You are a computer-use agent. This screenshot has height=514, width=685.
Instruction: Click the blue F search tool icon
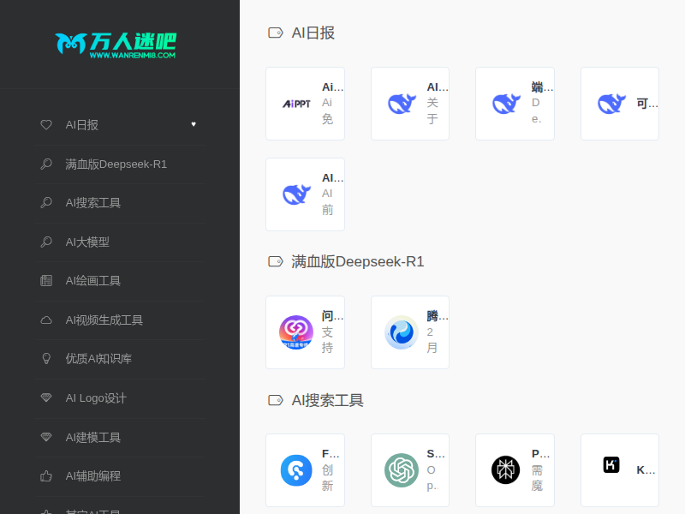point(296,470)
